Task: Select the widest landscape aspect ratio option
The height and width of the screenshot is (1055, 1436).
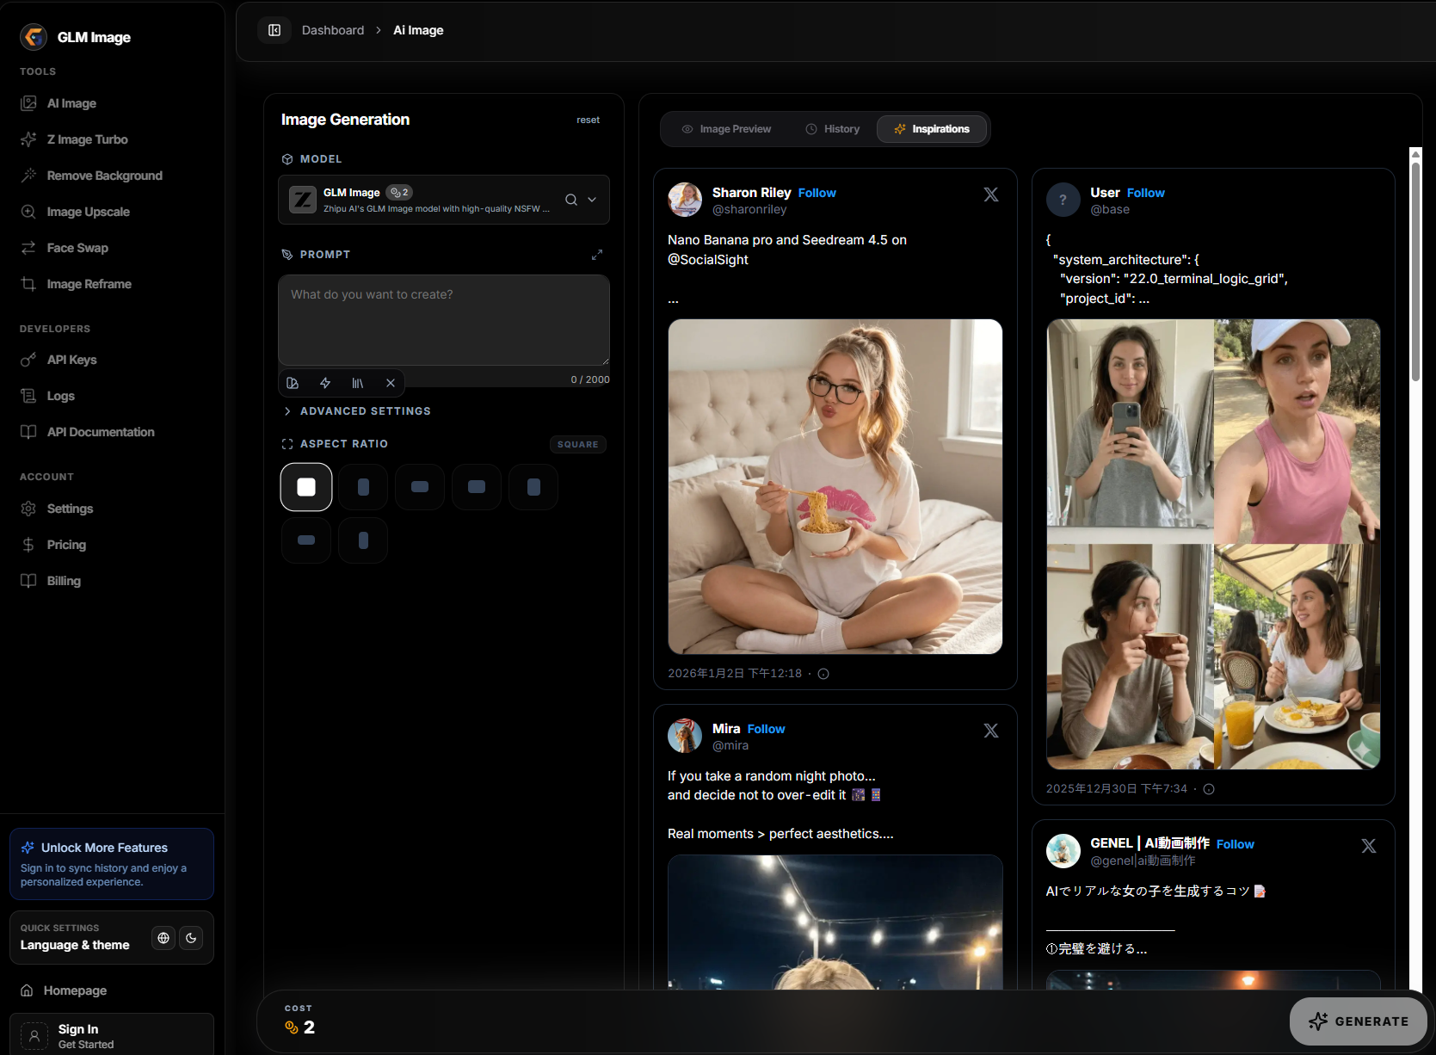Action: (306, 540)
